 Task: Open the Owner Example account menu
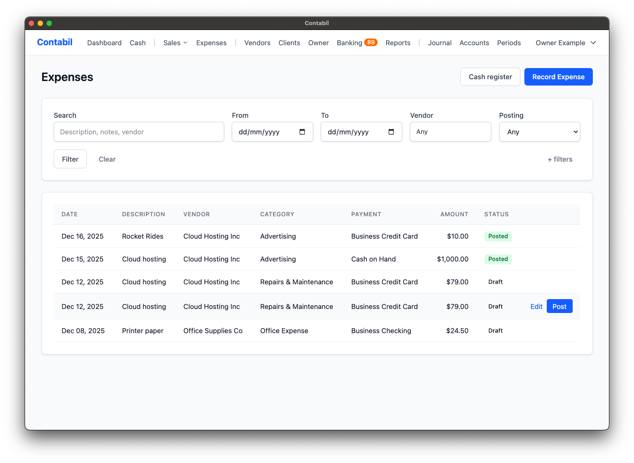click(565, 43)
